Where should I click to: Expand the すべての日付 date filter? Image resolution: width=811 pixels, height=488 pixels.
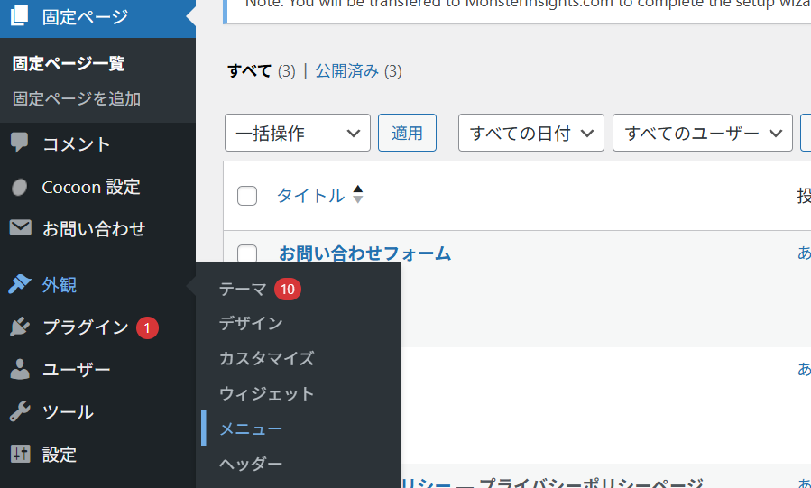[x=530, y=134]
